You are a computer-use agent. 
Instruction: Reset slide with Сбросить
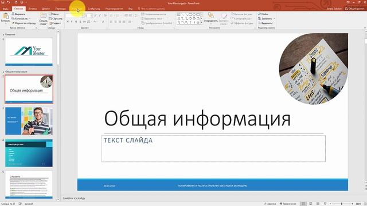click(x=56, y=18)
